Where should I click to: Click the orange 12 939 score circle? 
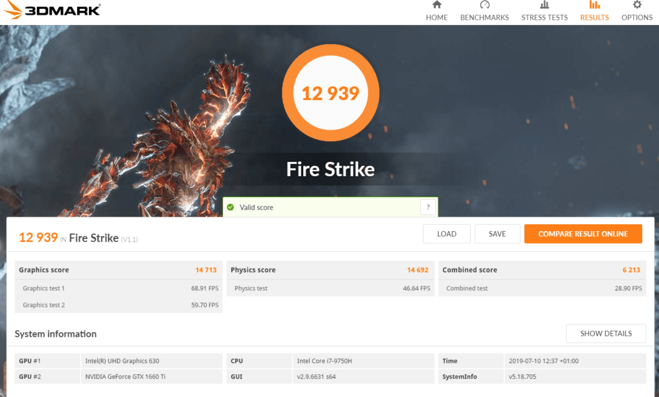tap(330, 94)
